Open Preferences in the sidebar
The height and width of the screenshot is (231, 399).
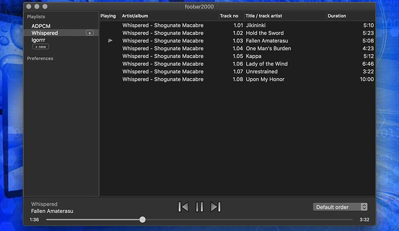coord(40,58)
